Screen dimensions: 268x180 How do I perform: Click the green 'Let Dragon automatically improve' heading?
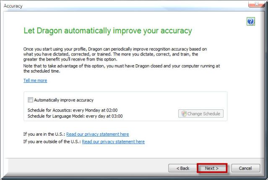point(108,31)
